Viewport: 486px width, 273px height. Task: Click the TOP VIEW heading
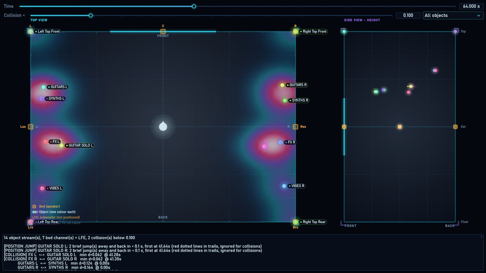tap(39, 20)
